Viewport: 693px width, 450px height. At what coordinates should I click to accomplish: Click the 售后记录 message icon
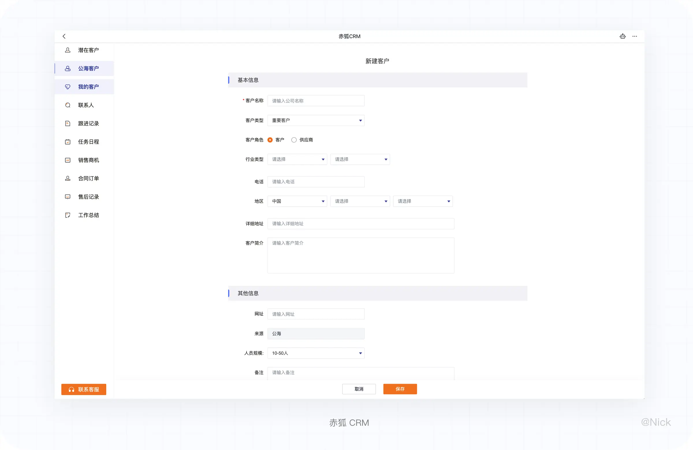(68, 197)
